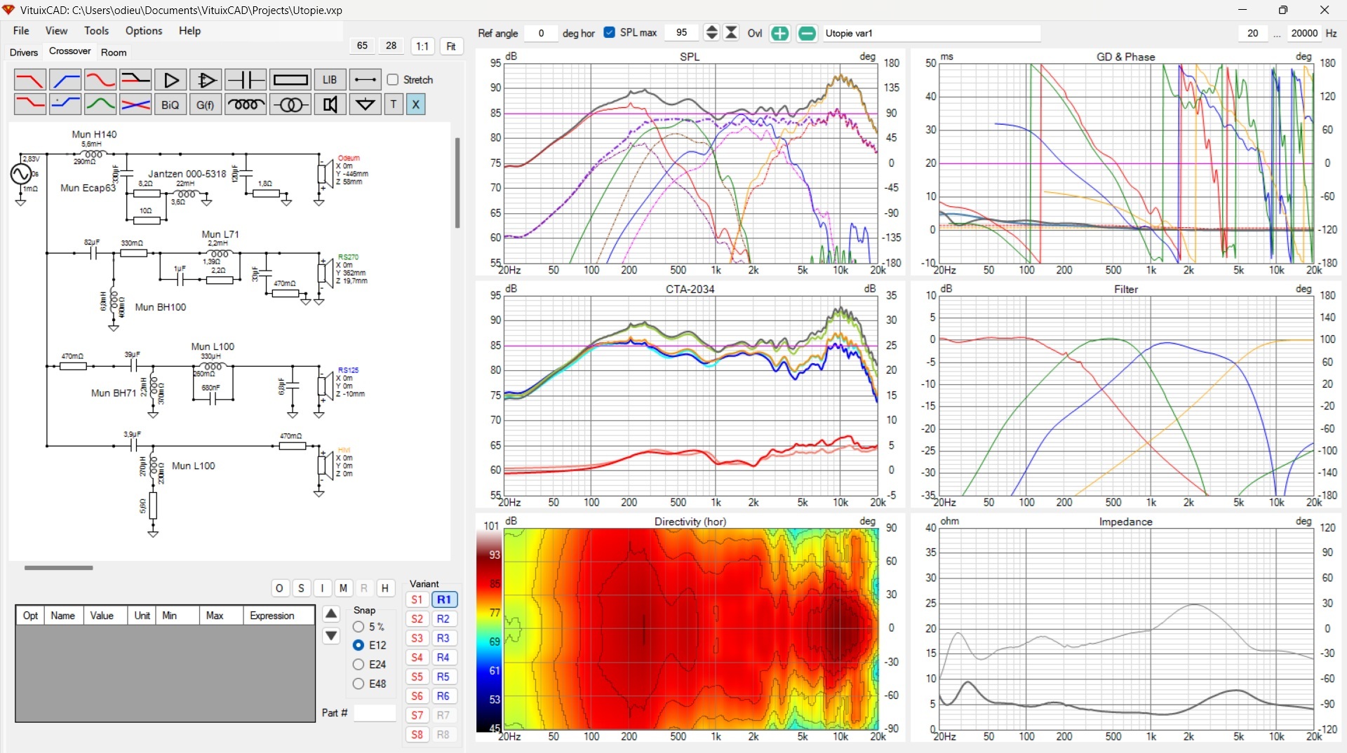Adjust SPL max with the up/down stepper
This screenshot has width=1347, height=753.
pyautogui.click(x=711, y=33)
